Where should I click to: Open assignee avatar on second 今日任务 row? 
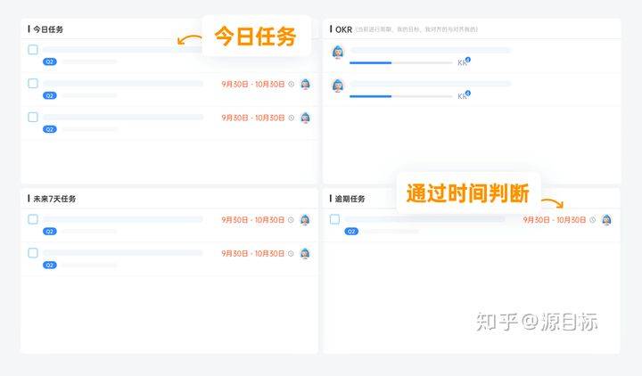(305, 85)
